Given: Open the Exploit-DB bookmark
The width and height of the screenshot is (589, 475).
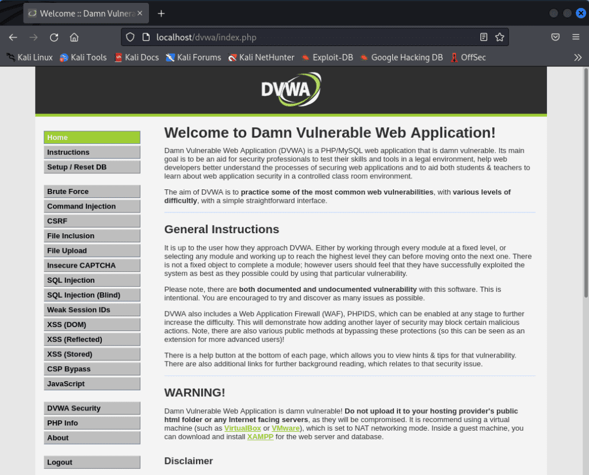Looking at the screenshot, I should coord(327,58).
